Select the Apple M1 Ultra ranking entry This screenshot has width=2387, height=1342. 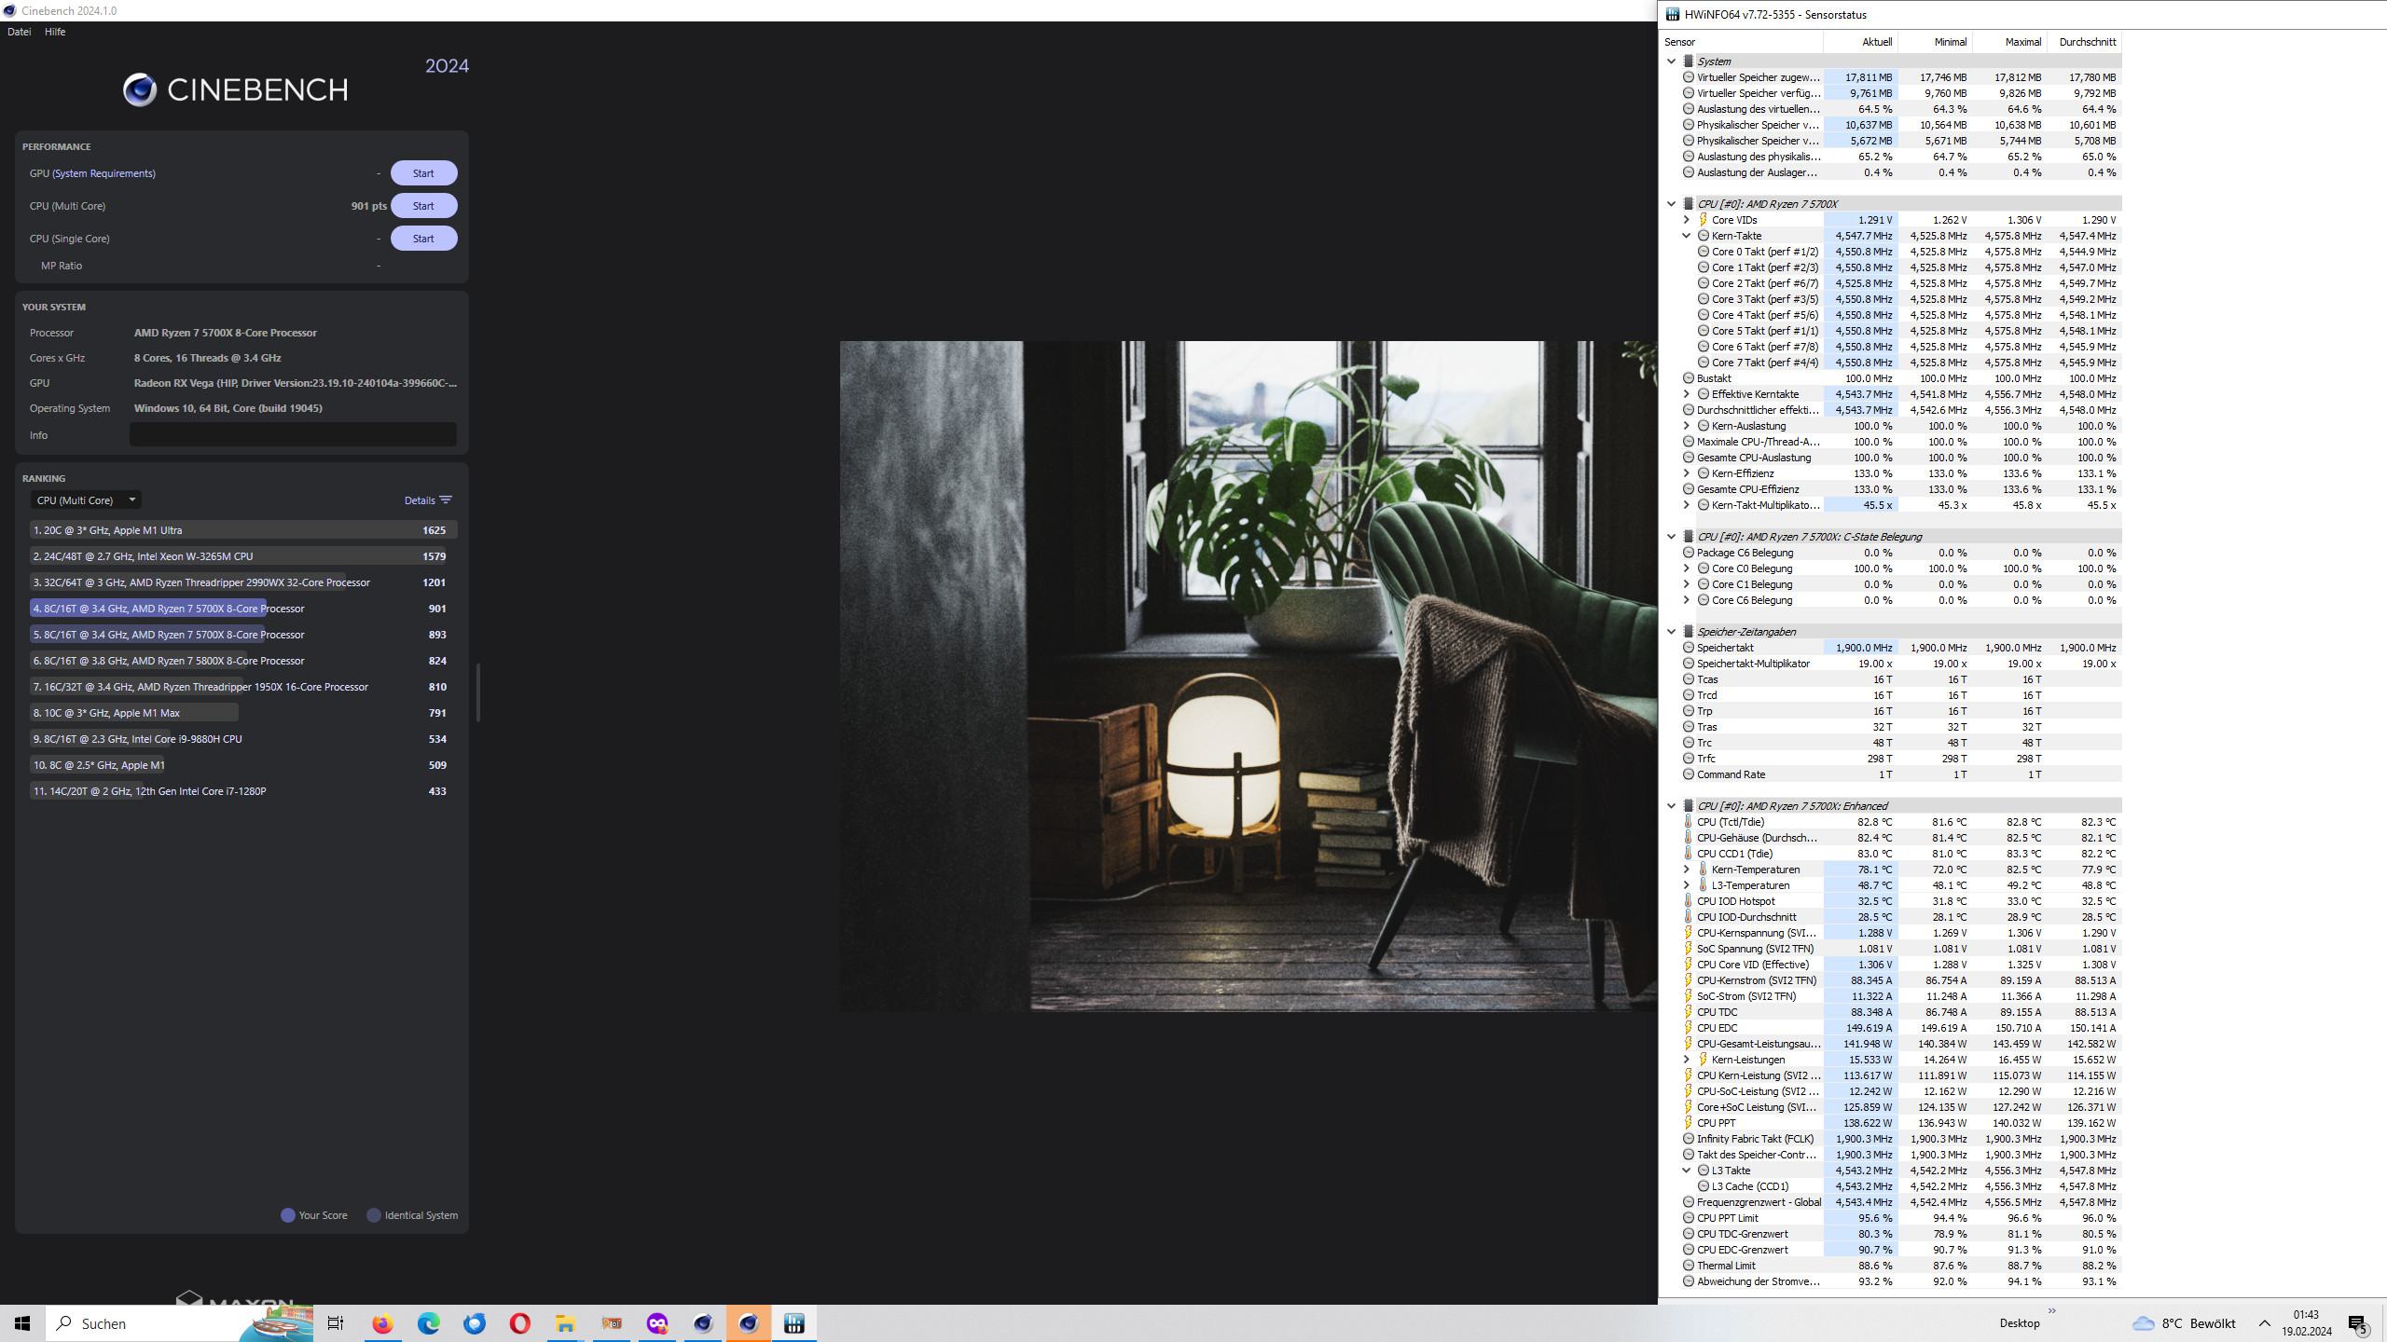pyautogui.click(x=242, y=530)
